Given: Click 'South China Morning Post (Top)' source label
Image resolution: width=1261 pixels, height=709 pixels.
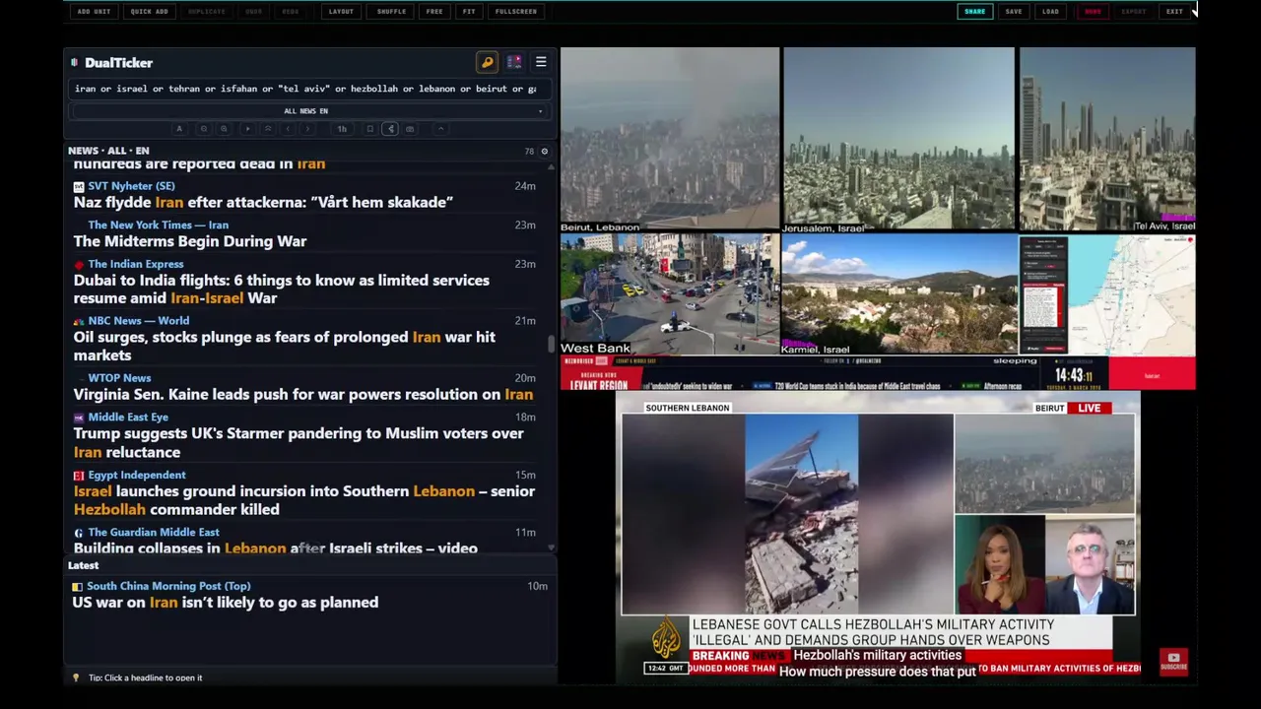Looking at the screenshot, I should click(168, 586).
